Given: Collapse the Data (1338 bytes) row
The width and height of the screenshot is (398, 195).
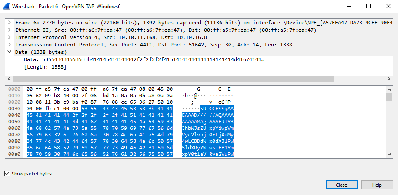Looking at the screenshot, I should pos(10,52).
